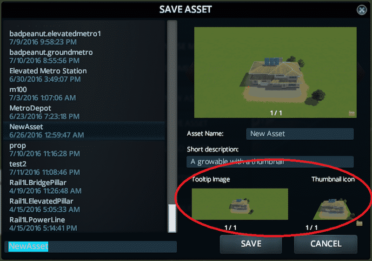The image size is (372, 261).
Task: Choose Elevated Metro Station saved asset
Action: pos(84,75)
